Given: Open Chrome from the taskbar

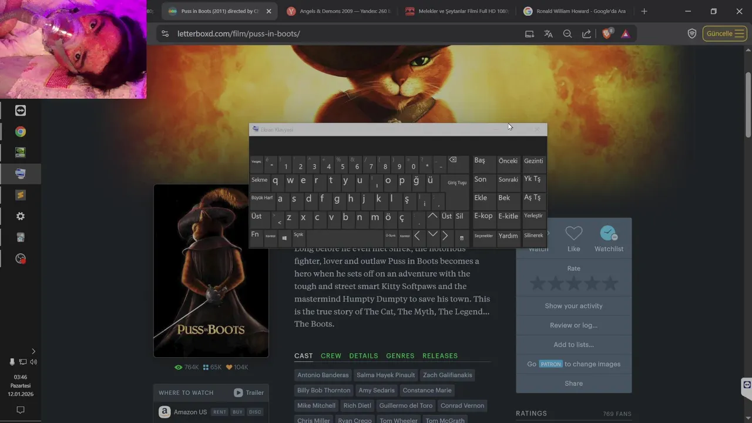Looking at the screenshot, I should coord(21,132).
